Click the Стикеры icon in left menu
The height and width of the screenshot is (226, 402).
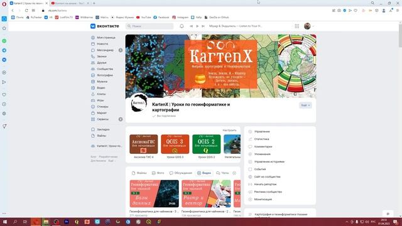click(x=93, y=107)
